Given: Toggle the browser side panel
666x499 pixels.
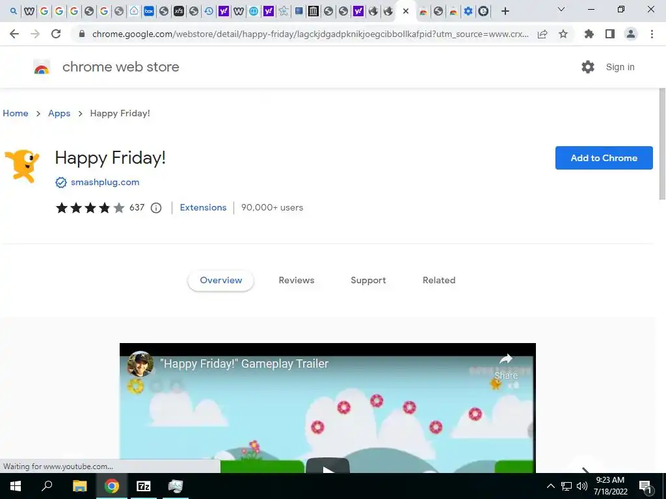Looking at the screenshot, I should [x=610, y=34].
